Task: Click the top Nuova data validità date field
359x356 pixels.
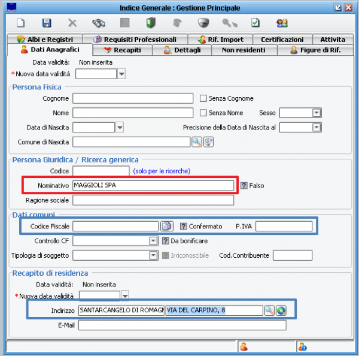Action: point(96,74)
